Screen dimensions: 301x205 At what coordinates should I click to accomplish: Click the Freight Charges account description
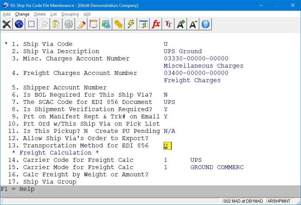coord(192,80)
